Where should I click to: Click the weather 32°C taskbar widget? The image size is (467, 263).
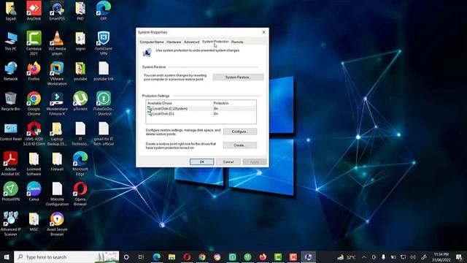[347, 257]
